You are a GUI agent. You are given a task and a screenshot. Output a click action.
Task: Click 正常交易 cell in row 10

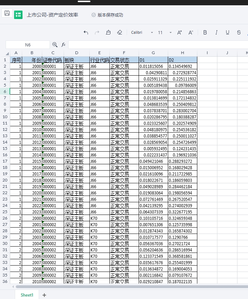124,117
